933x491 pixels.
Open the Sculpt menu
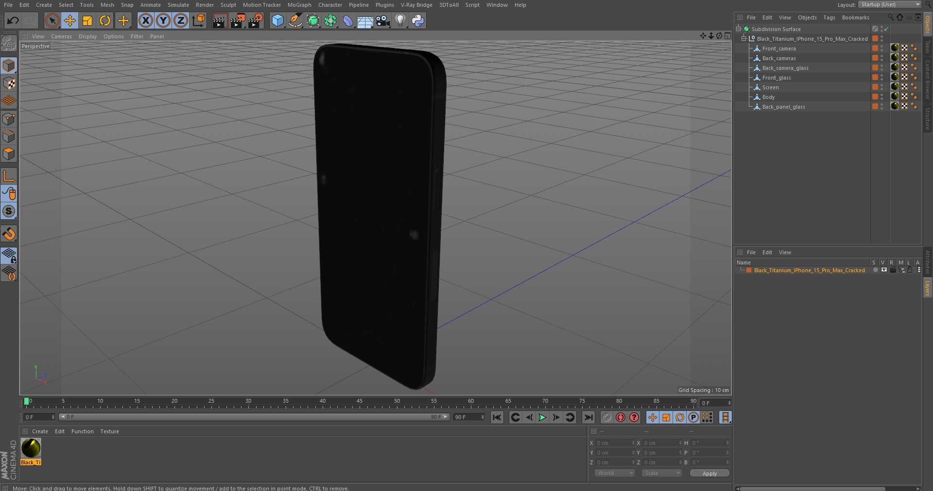tap(228, 5)
